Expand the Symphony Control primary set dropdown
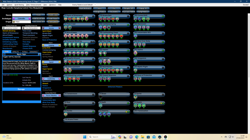The width and height of the screenshot is (250, 140). [19, 28]
